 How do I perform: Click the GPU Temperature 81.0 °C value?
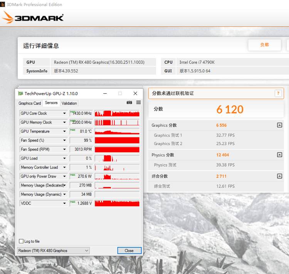click(x=81, y=131)
